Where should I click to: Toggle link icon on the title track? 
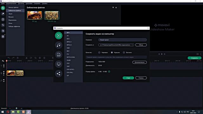(4, 67)
